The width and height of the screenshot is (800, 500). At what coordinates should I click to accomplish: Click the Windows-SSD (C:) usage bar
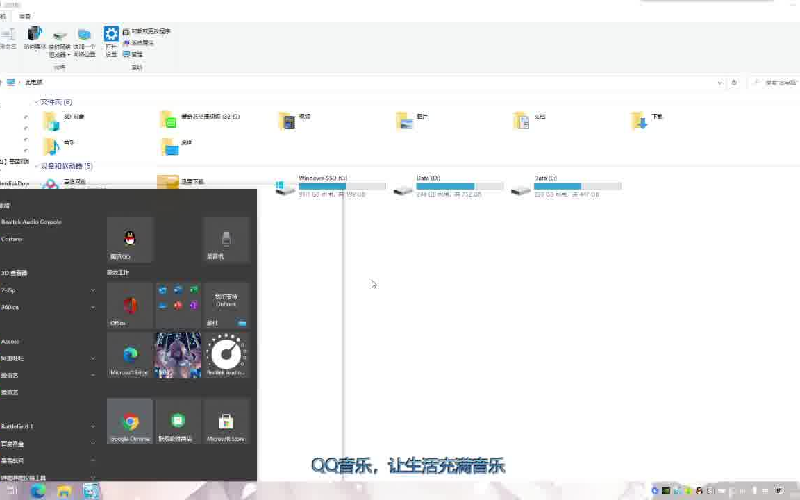pos(342,186)
